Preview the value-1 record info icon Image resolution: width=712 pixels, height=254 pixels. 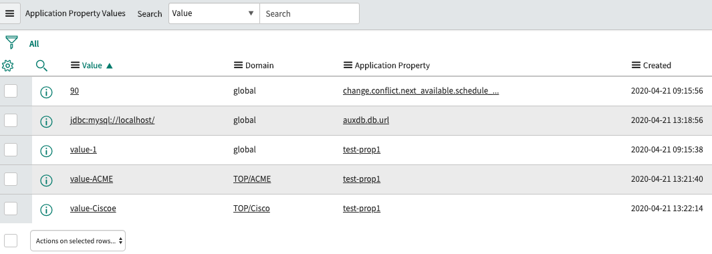(x=46, y=151)
